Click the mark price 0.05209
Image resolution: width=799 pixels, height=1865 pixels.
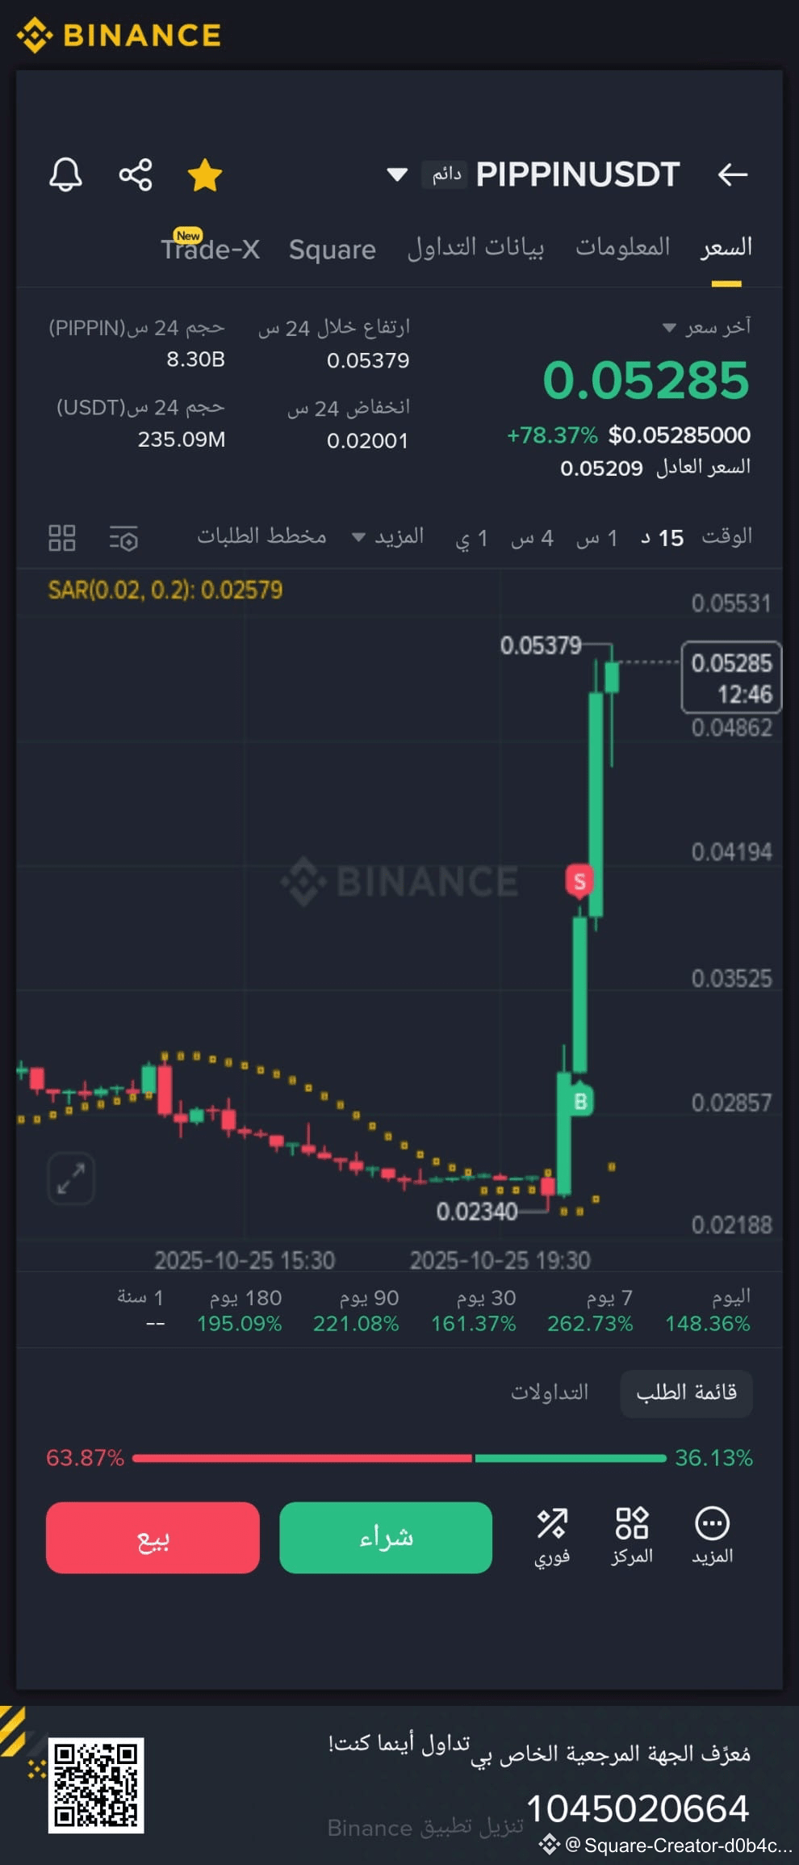[x=601, y=468]
